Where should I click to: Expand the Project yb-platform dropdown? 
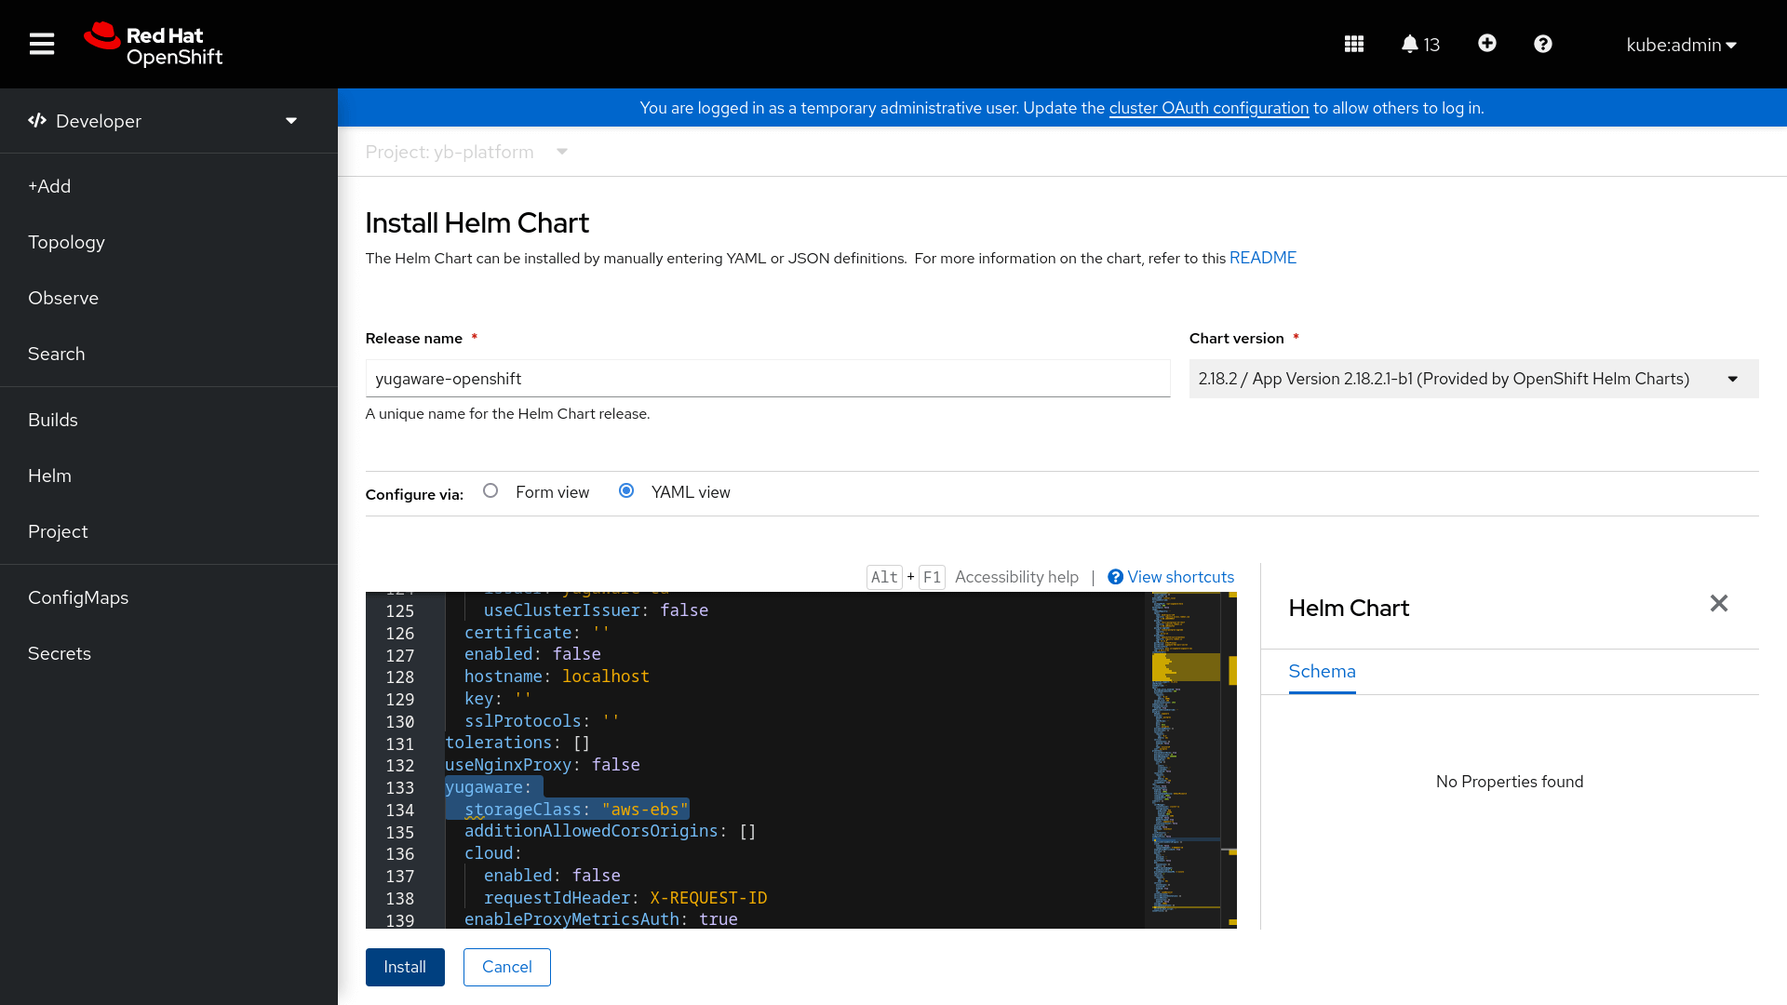pos(563,151)
